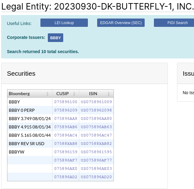This screenshot has height=189, width=194.
Task: Open CUSIP 075896AE0 link
Action: (66, 169)
